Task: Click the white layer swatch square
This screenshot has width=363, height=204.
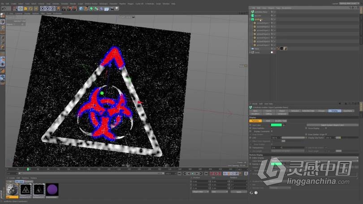Action: (x=272, y=52)
